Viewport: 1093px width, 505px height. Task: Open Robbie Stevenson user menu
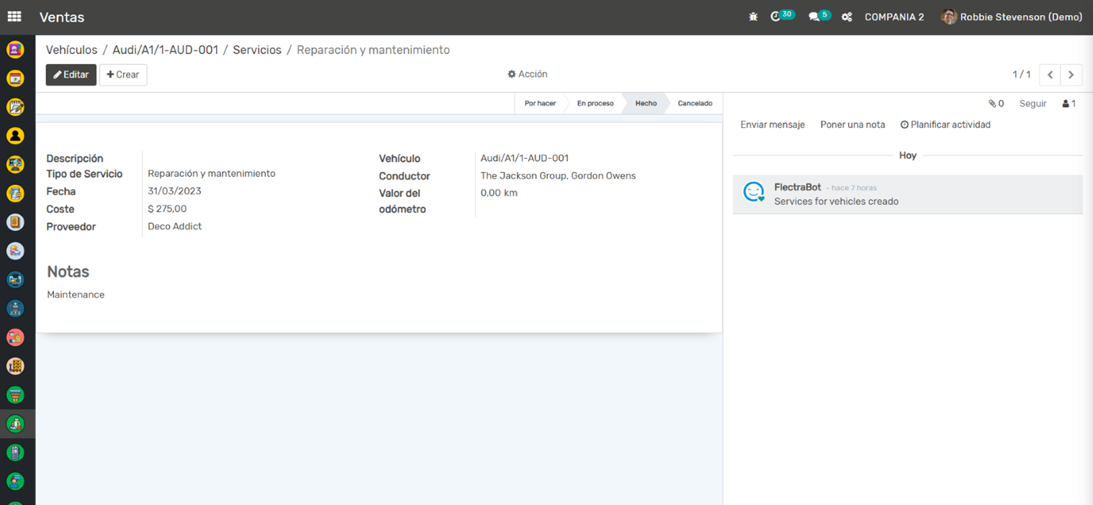point(1012,17)
